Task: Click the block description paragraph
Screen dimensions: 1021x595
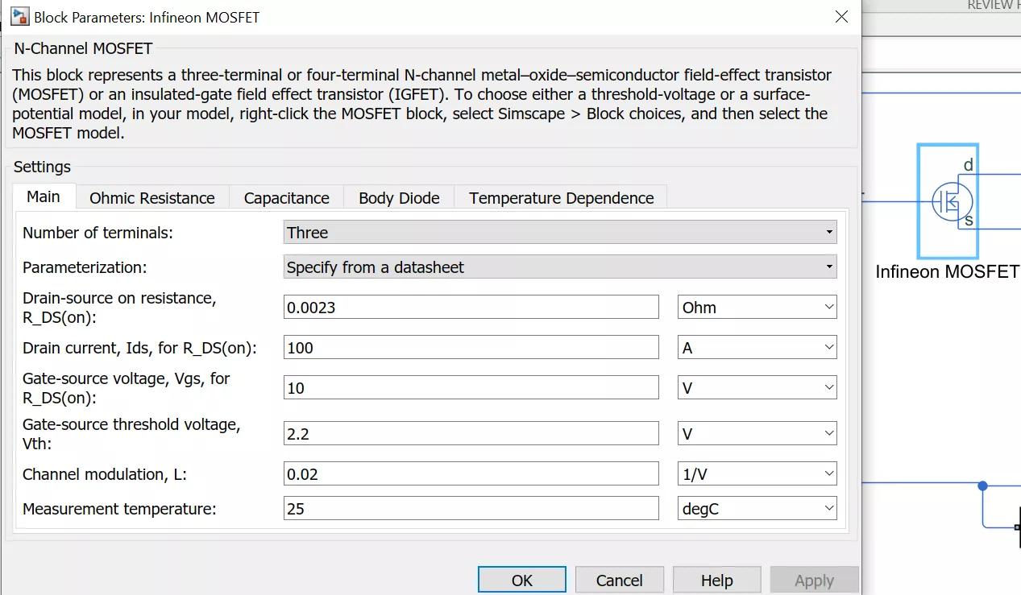Action: pos(421,104)
